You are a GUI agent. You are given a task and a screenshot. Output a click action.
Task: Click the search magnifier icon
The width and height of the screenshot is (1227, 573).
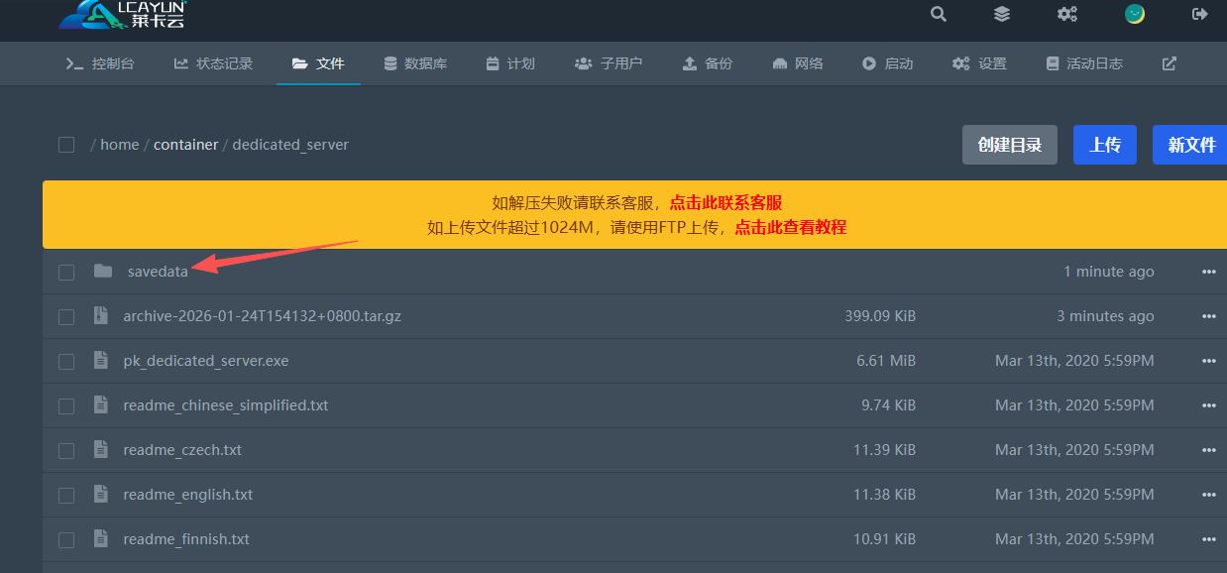[x=938, y=14]
